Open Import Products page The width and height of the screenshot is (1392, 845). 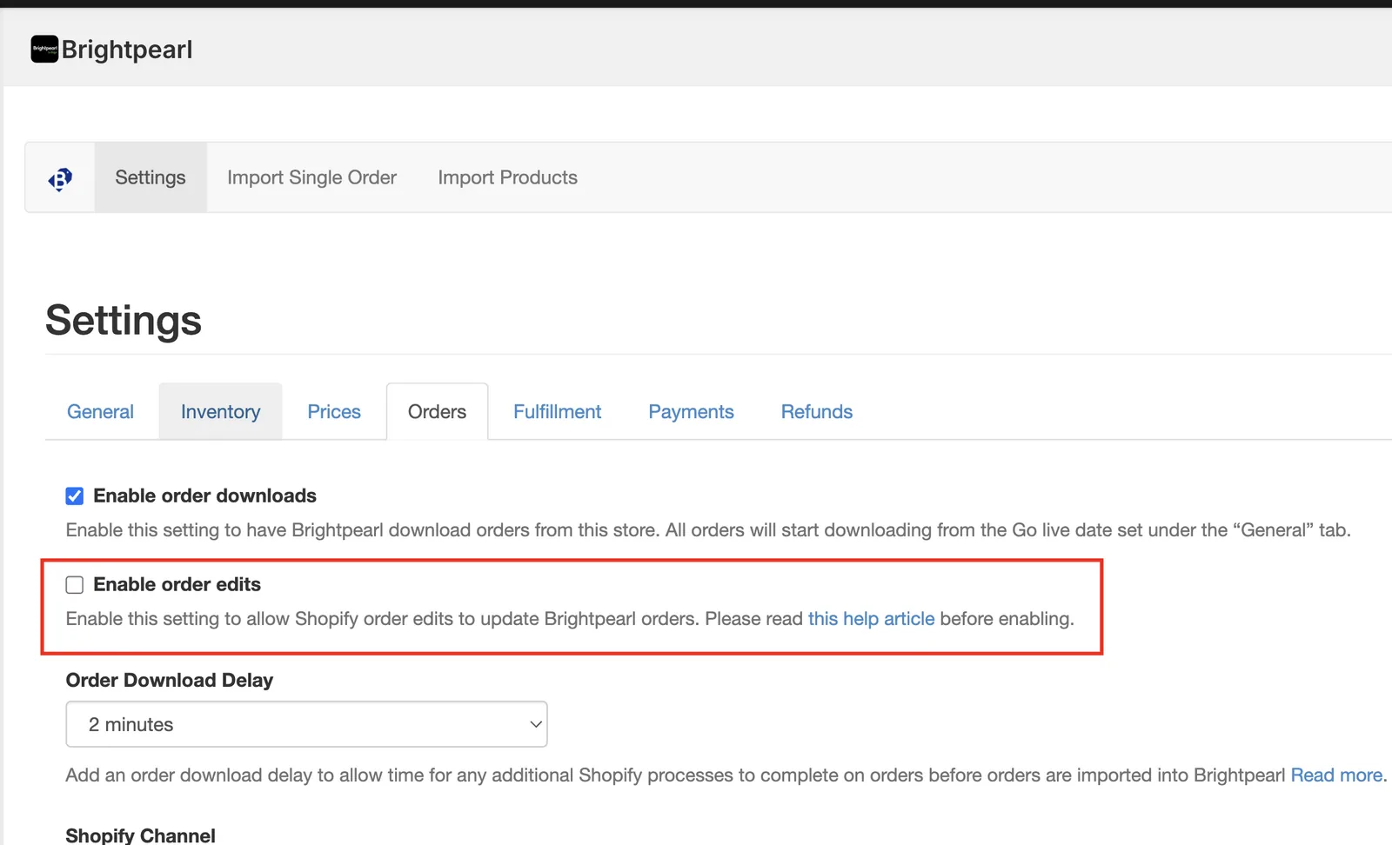tap(507, 177)
